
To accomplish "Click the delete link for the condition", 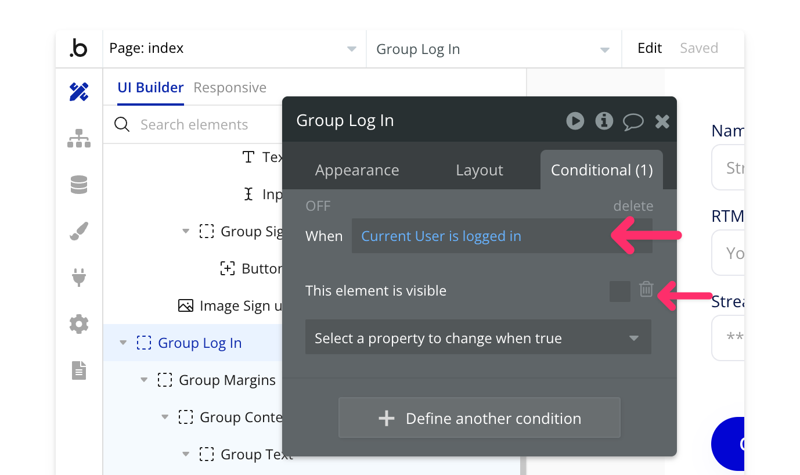I will (x=633, y=206).
